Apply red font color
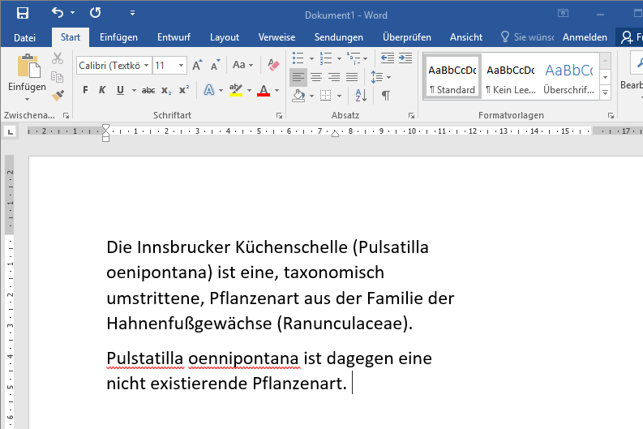The image size is (643, 429). pyautogui.click(x=264, y=90)
